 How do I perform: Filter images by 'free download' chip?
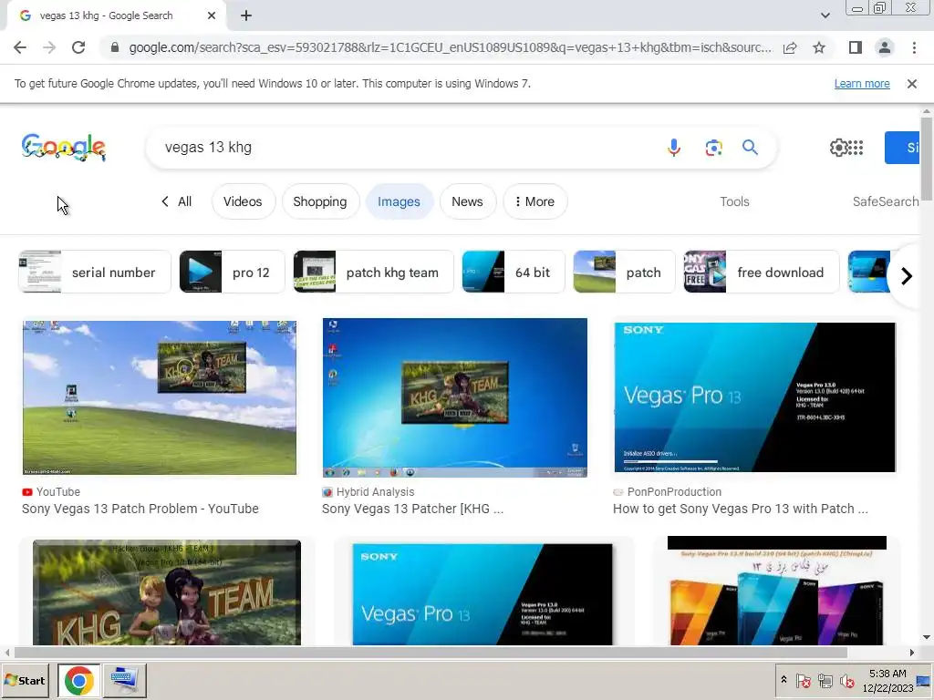tap(762, 272)
